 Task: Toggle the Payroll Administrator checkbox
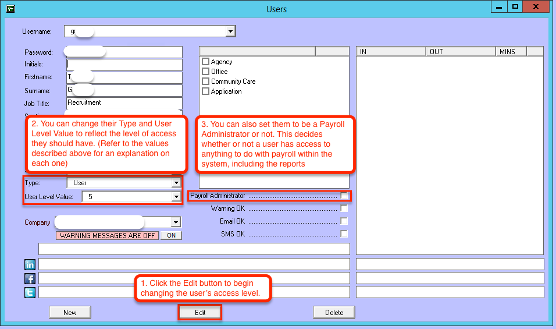[x=344, y=196]
